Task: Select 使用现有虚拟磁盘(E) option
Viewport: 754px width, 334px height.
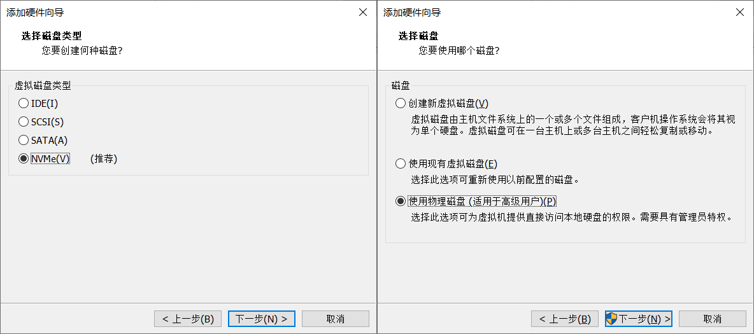Action: click(401, 164)
